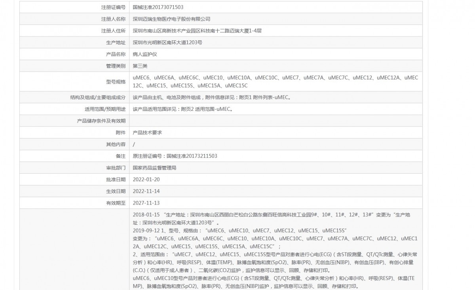Click the row label "产品名称"

point(116,54)
